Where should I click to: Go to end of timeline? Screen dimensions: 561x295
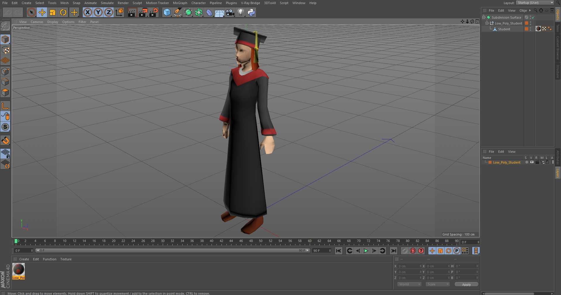(x=394, y=251)
